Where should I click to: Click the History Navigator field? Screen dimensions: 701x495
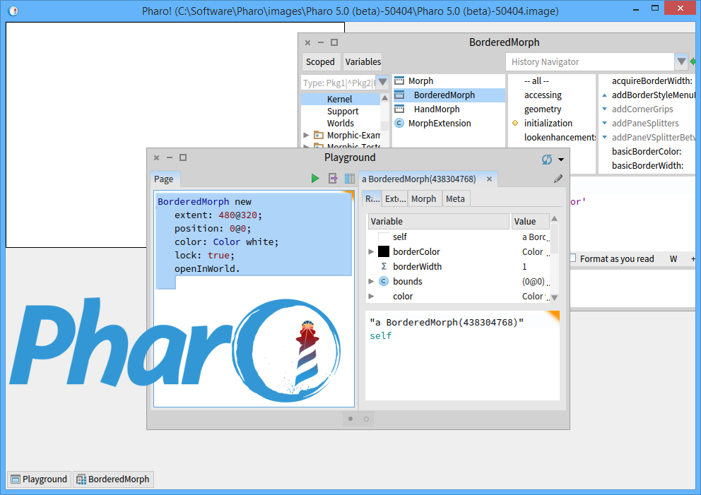point(589,61)
